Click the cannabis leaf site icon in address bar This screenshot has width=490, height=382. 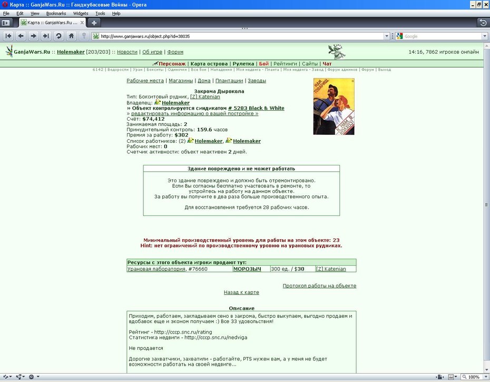(96, 36)
